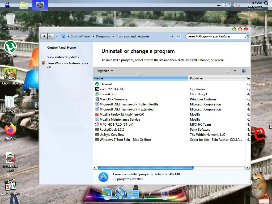Viewport: 272px width, 204px height.
Task: Select the UxStyle Core Beta entry
Action: coord(110,134)
